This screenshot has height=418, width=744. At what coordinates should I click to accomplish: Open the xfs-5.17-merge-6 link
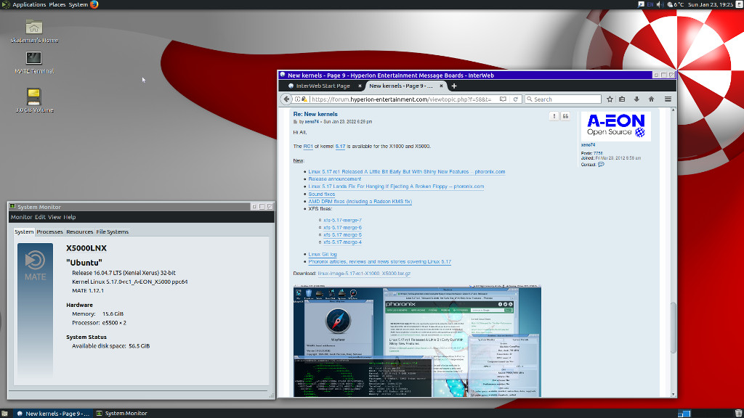343,227
